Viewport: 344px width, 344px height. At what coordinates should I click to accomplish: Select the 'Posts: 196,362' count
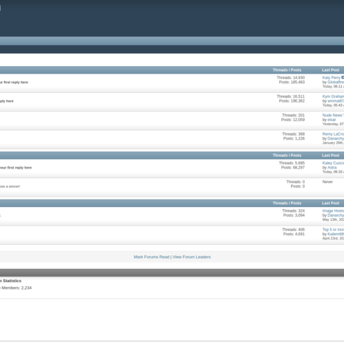(x=292, y=101)
